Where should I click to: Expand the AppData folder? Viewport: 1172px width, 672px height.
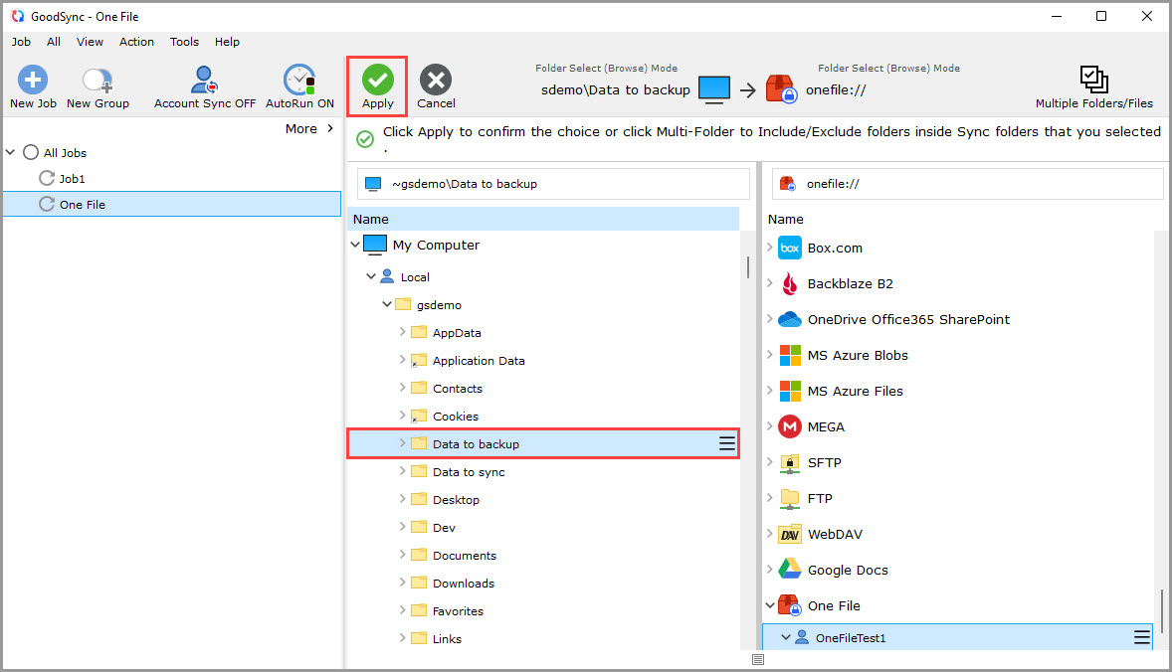402,331
